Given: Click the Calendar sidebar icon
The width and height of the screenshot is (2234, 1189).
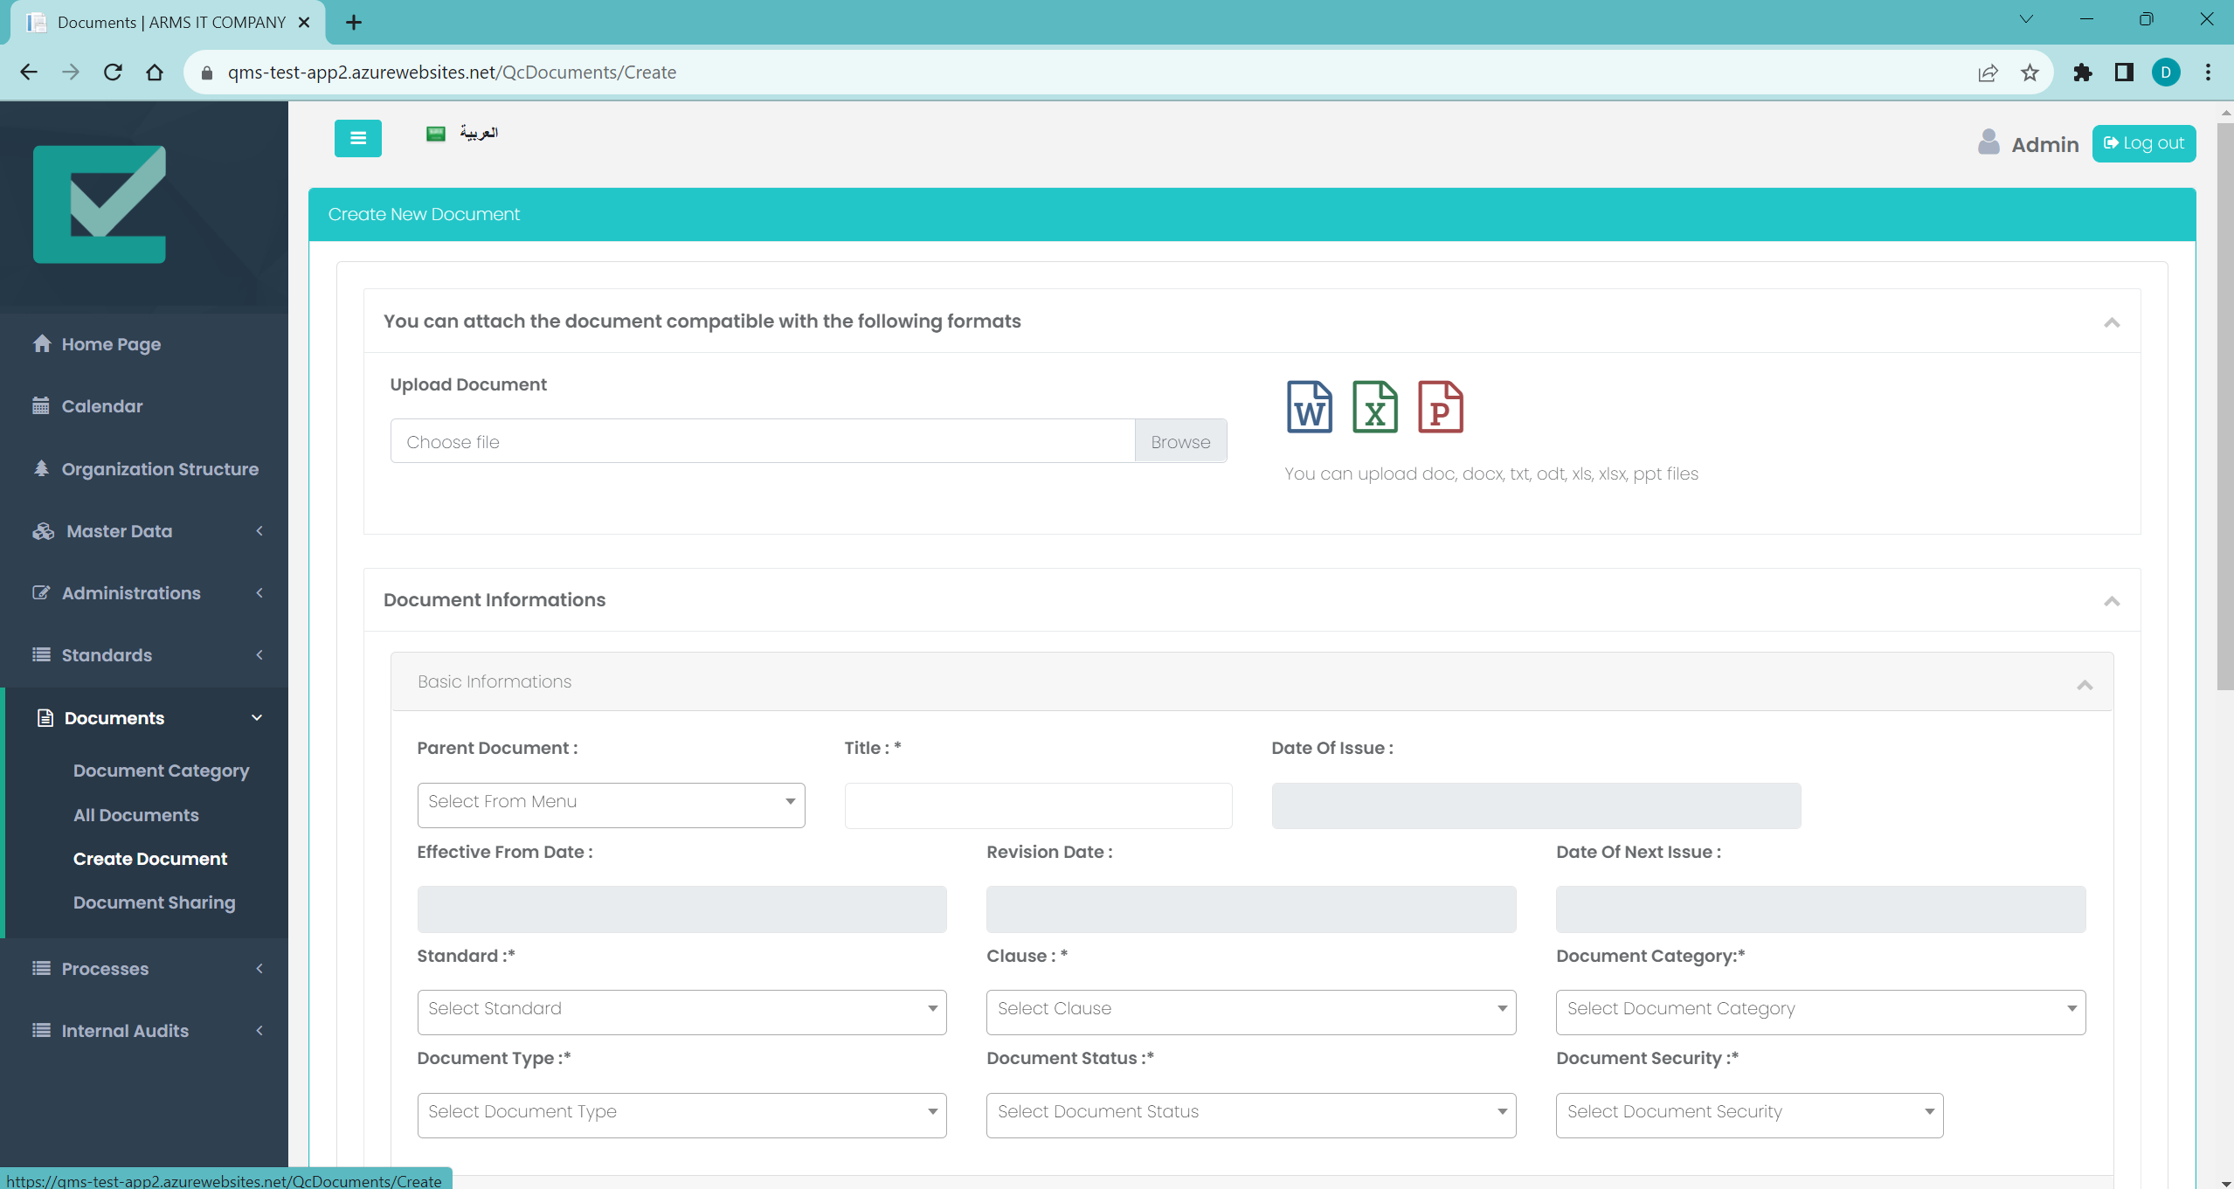Looking at the screenshot, I should (40, 405).
